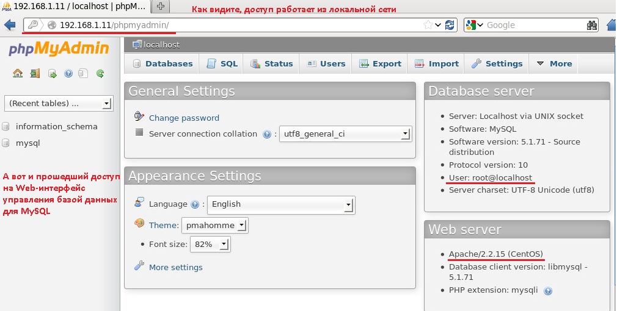Go back with browser back arrow
Viewport: 617px width, 311px height.
(9, 25)
